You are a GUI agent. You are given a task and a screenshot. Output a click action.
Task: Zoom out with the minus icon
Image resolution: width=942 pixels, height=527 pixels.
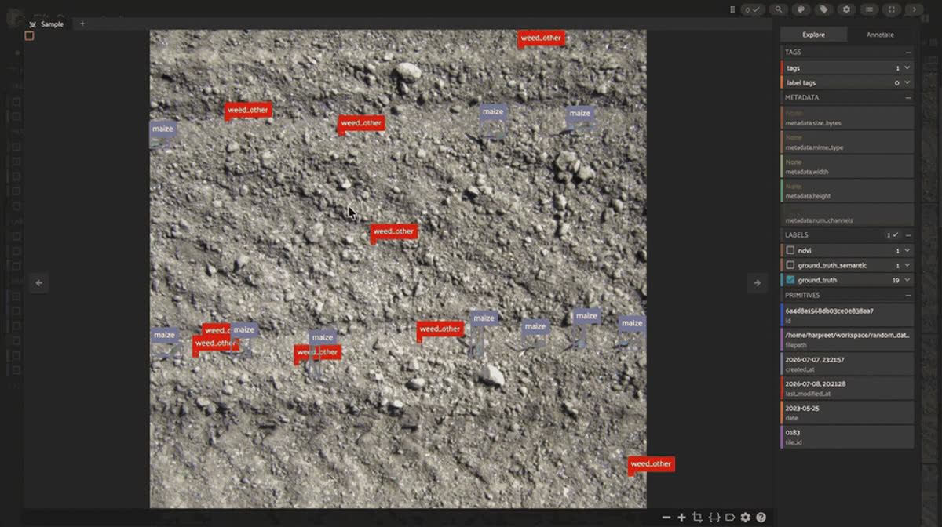666,518
